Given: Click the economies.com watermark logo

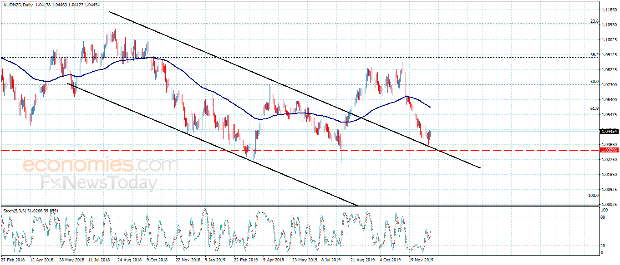Looking at the screenshot, I should coord(100,164).
